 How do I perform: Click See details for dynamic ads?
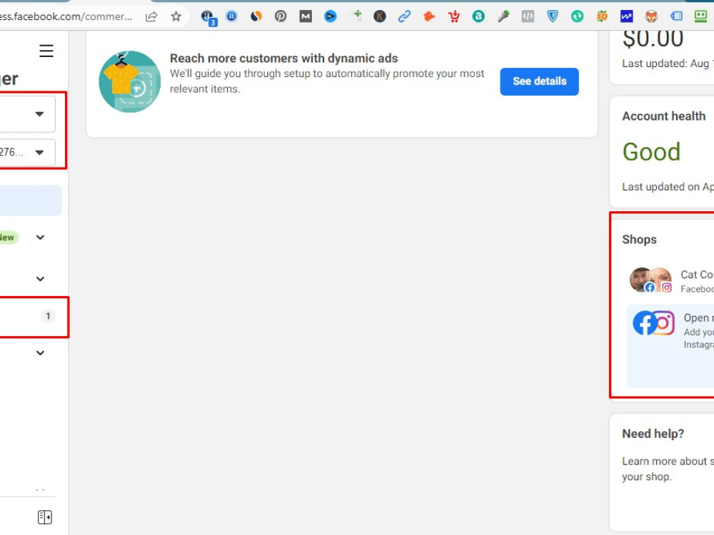click(539, 81)
